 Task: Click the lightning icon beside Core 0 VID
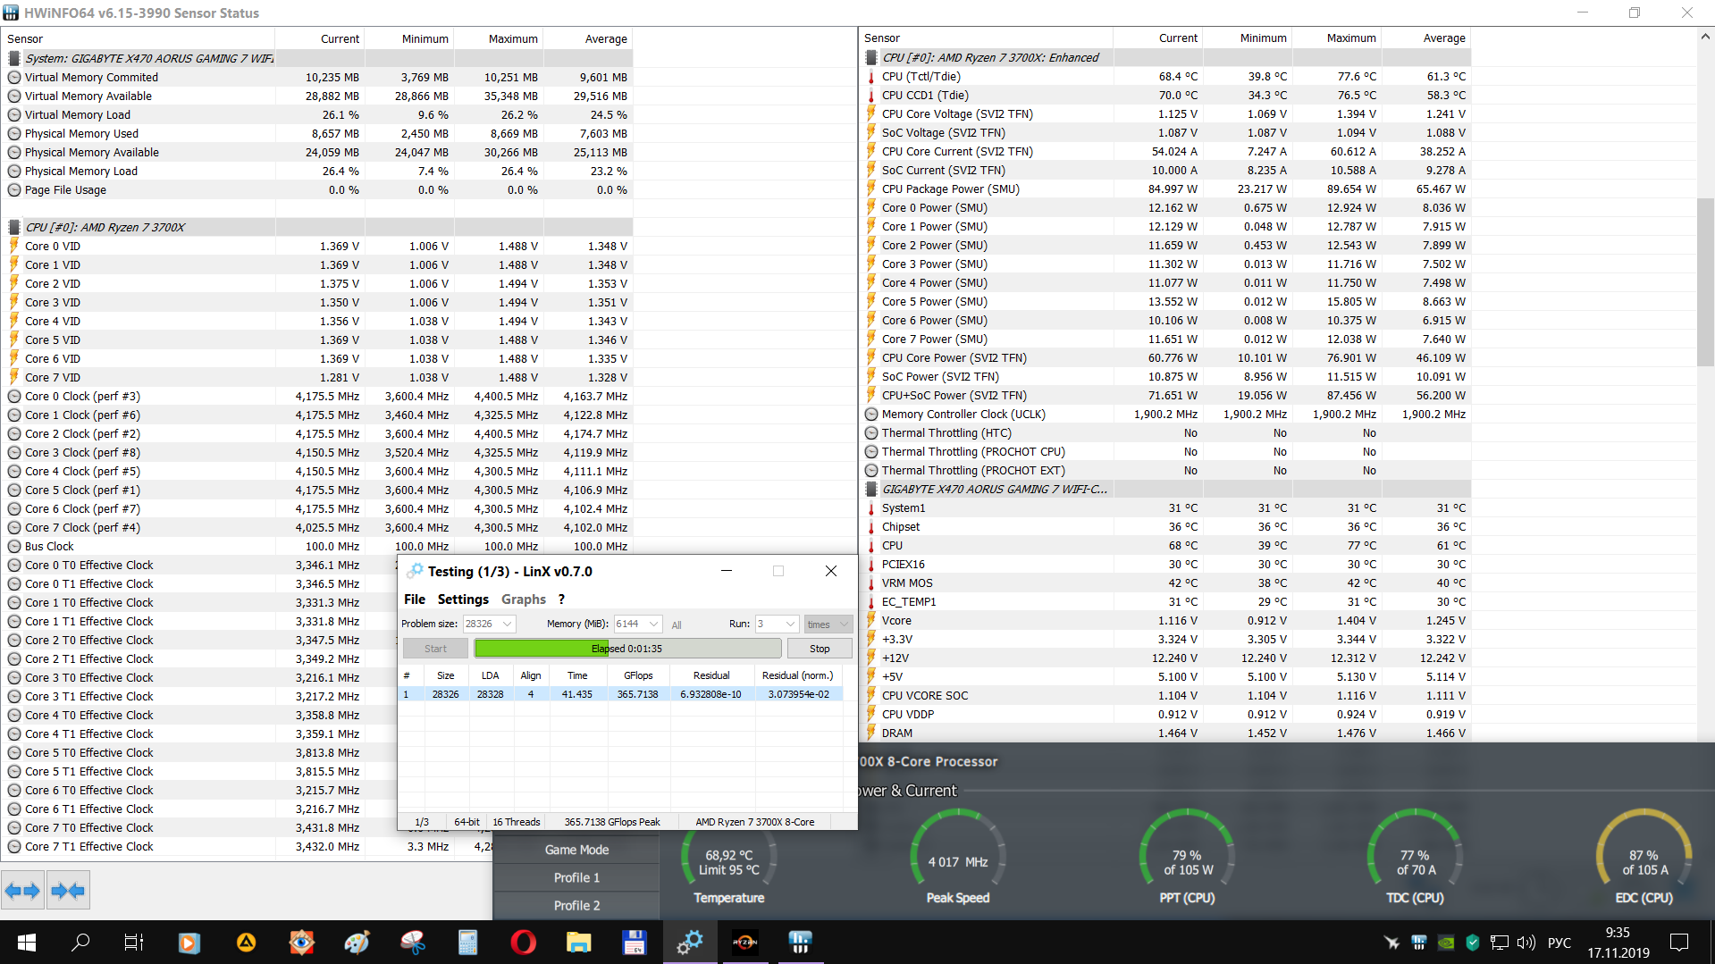[13, 246]
